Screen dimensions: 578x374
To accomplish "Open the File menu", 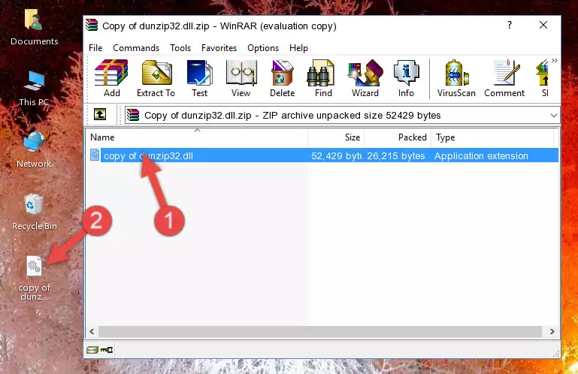I will (95, 48).
